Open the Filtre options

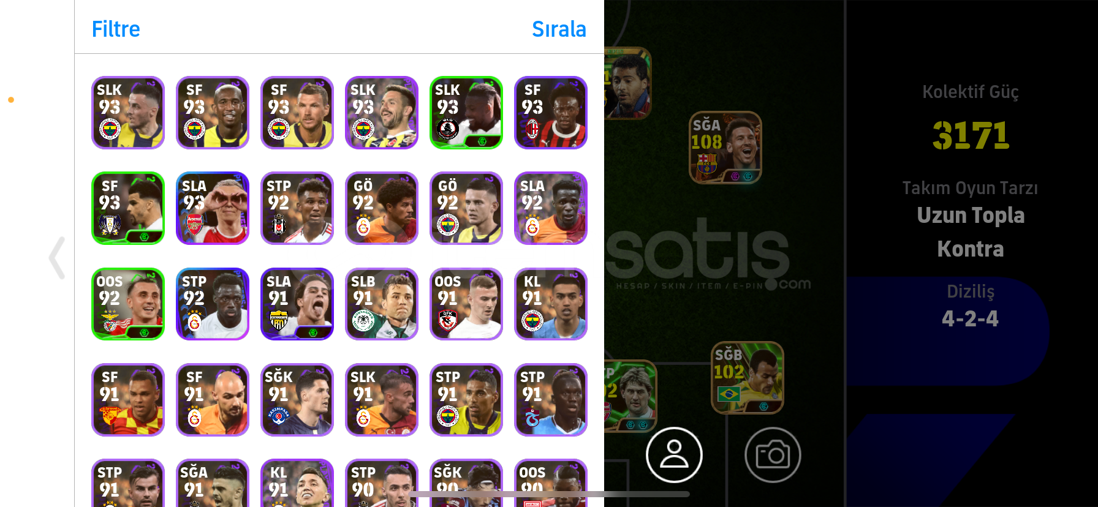(x=116, y=29)
